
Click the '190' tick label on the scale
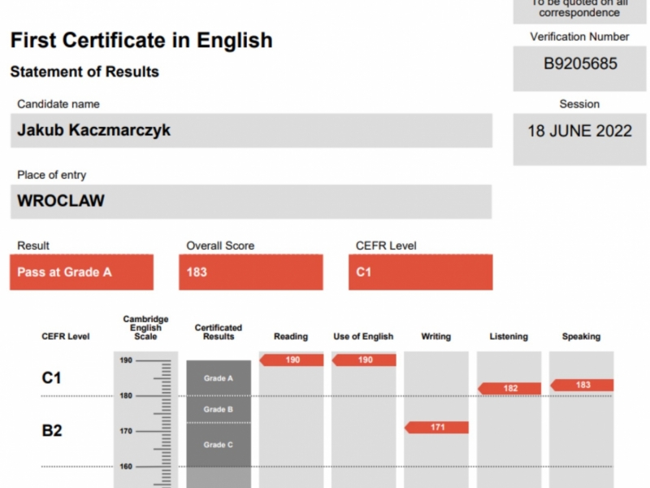126,360
